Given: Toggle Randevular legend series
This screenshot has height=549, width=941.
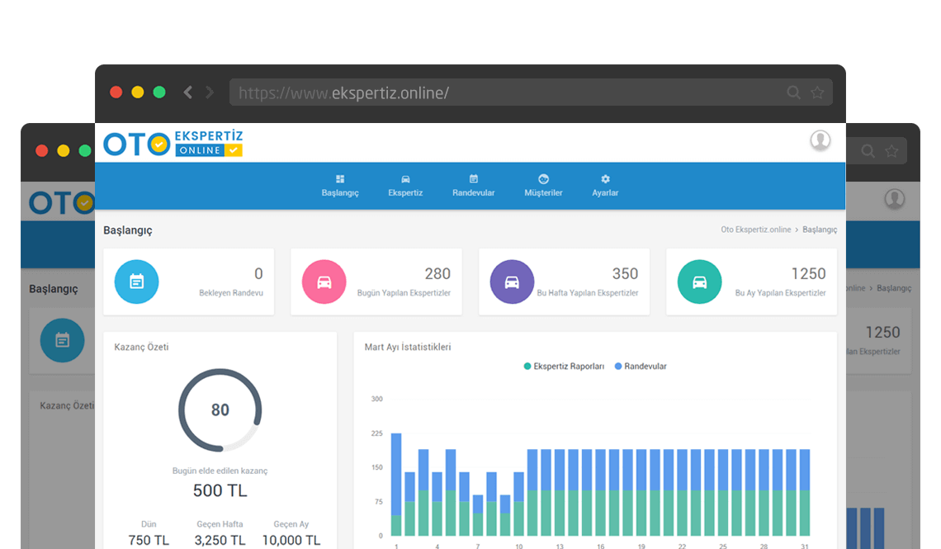Looking at the screenshot, I should [x=641, y=366].
